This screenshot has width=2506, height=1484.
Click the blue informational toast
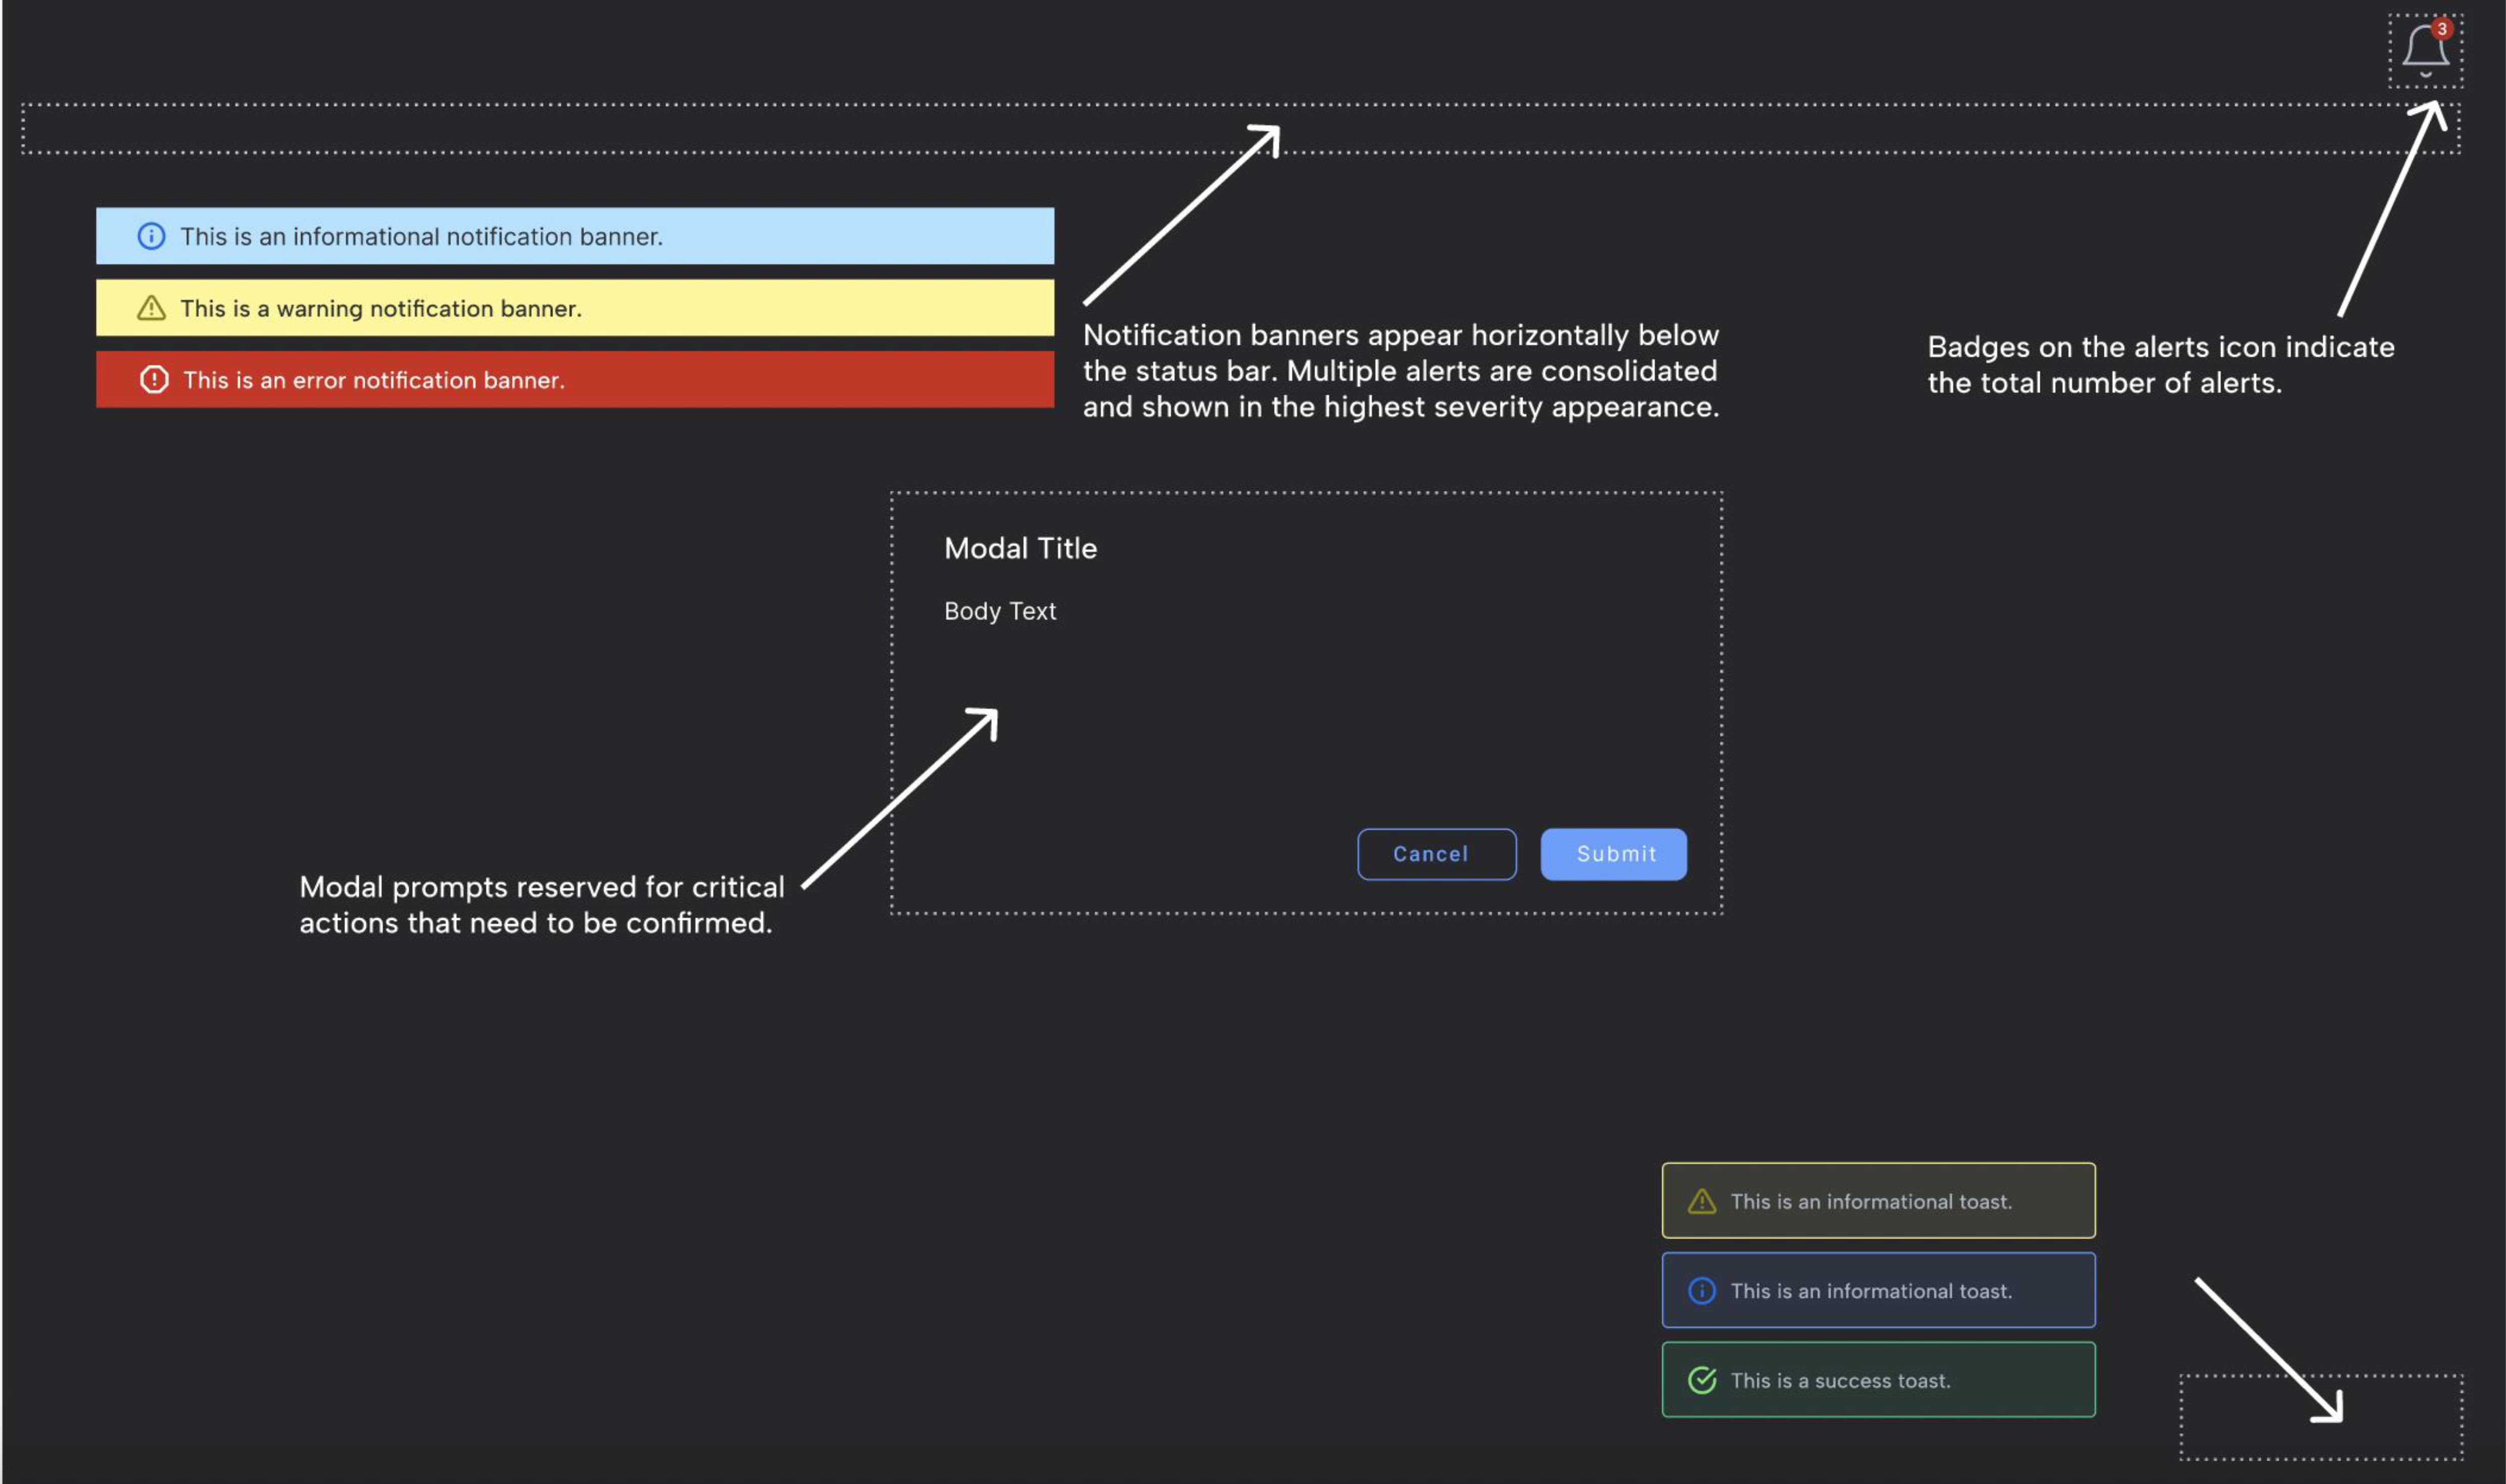[1878, 1291]
